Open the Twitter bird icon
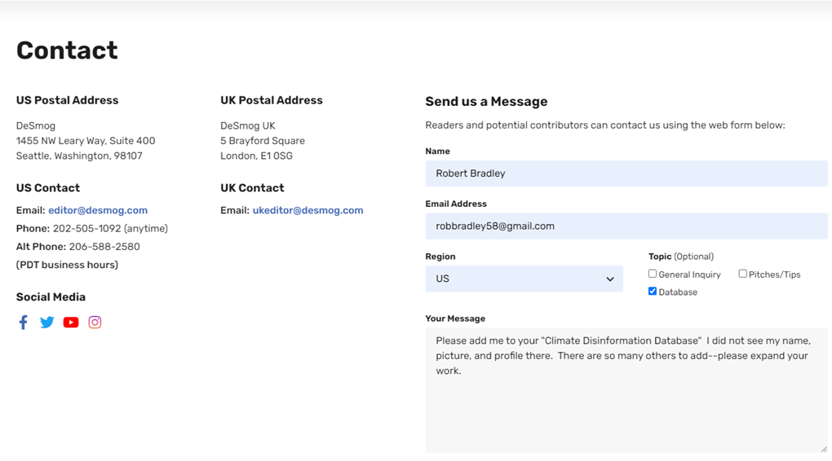 46,323
